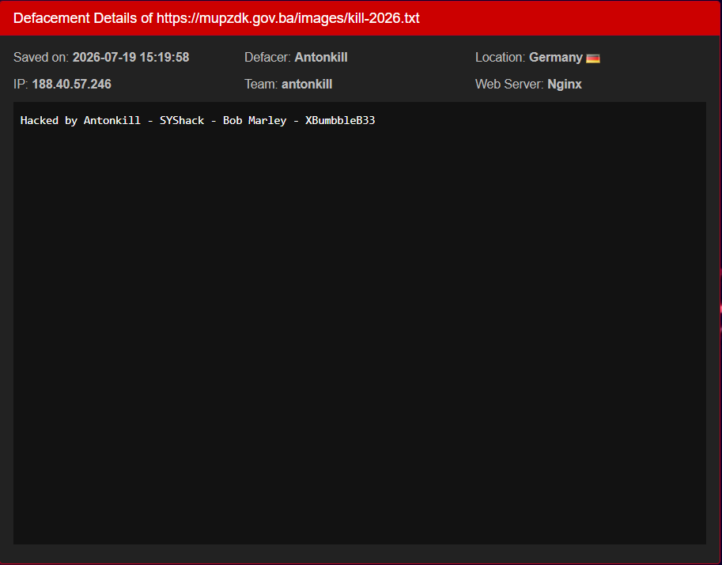This screenshot has height=565, width=722.
Task: Click the defacer name Antonkill
Action: tap(321, 58)
